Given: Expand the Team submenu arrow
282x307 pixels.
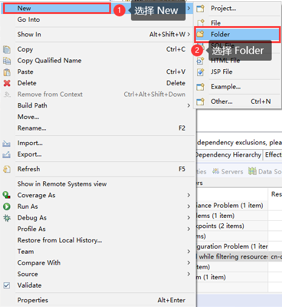Looking at the screenshot, I should pyautogui.click(x=189, y=251).
